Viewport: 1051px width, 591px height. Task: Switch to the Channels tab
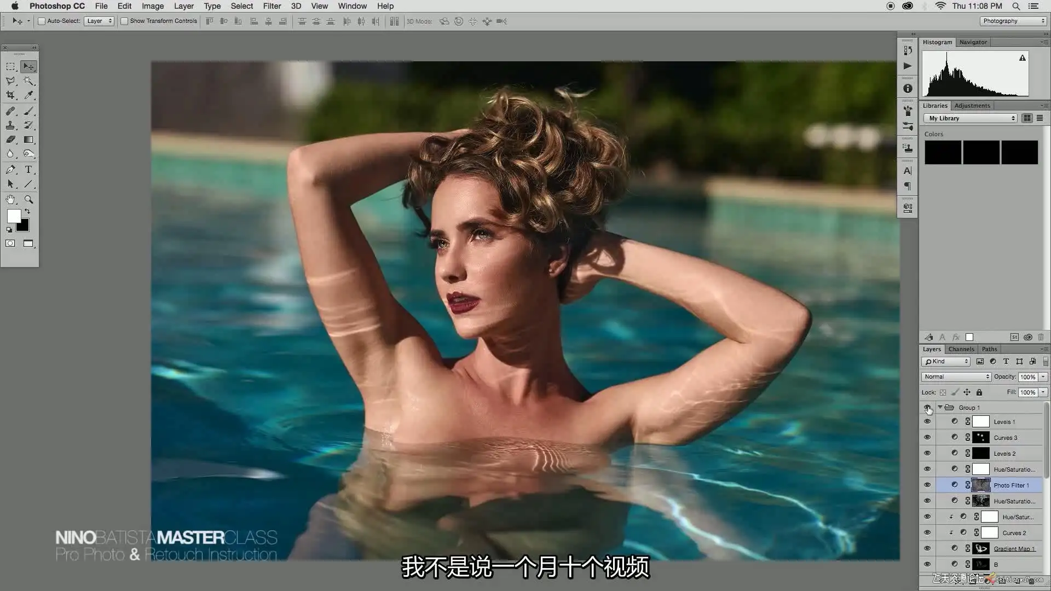pos(961,349)
